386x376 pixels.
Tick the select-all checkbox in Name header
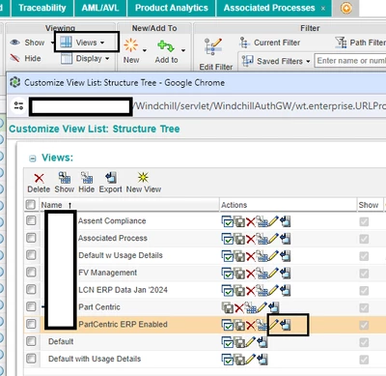click(x=31, y=204)
